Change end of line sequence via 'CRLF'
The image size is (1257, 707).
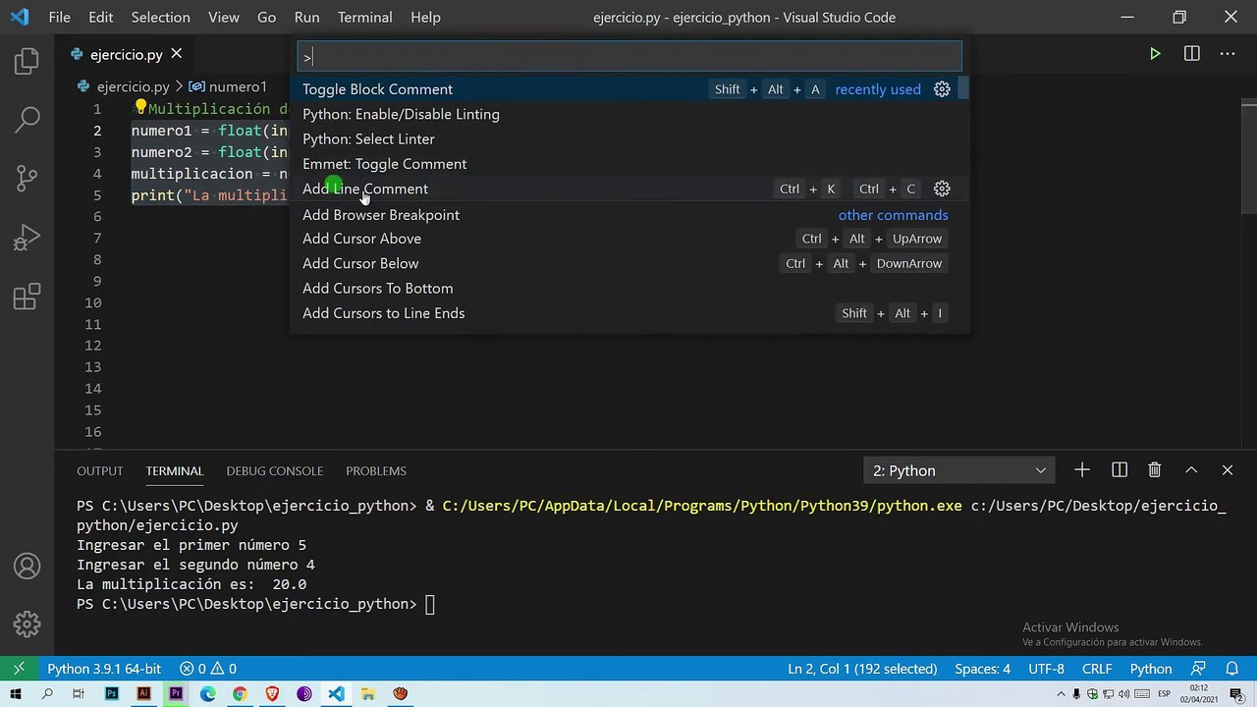(1097, 669)
